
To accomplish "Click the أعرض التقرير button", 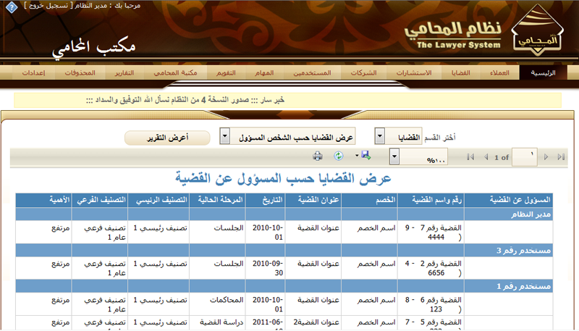I will point(167,138).
